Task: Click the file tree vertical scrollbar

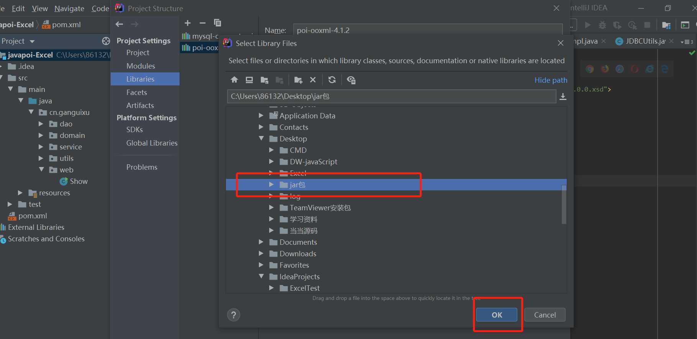Action: point(564,205)
